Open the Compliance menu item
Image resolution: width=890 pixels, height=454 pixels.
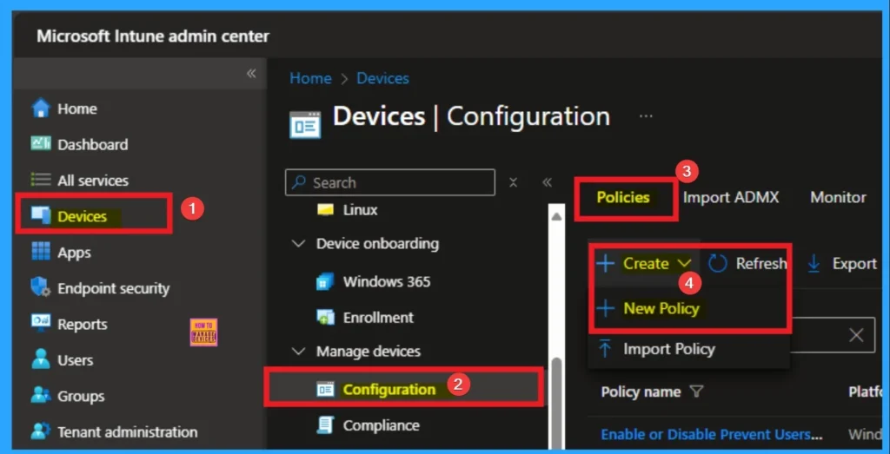coord(381,425)
